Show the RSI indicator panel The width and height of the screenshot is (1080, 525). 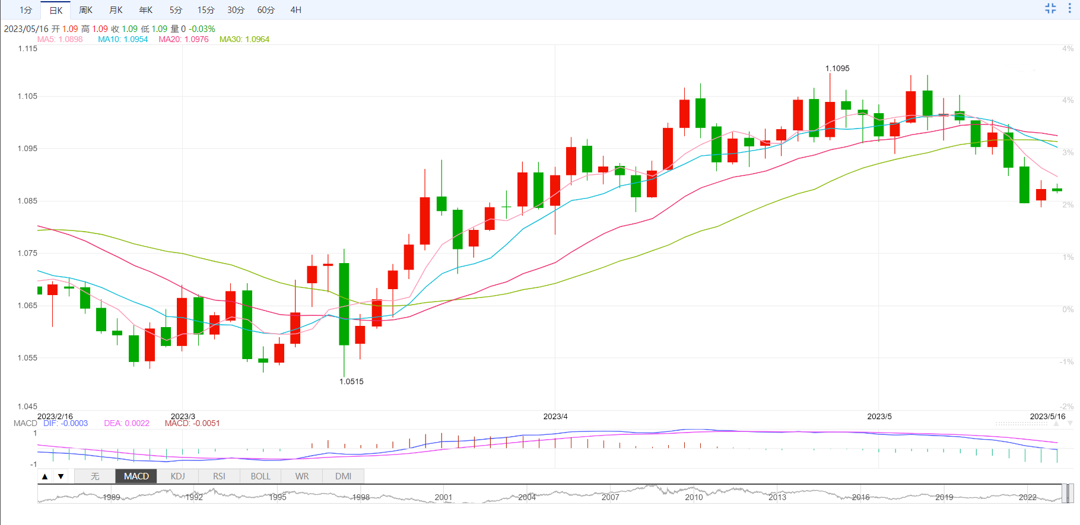click(219, 476)
